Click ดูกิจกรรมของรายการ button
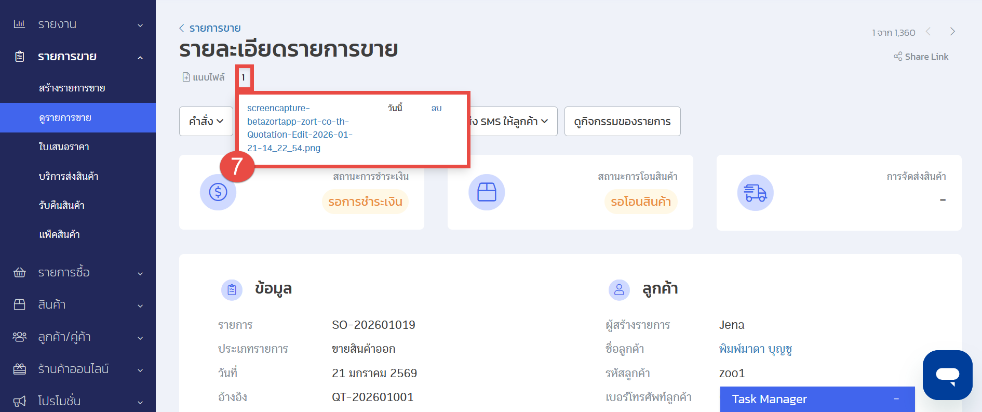Screen dimensions: 982x412 (622, 122)
